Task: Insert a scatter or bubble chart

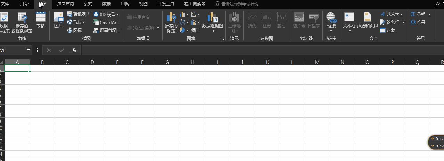Action: tap(196, 15)
